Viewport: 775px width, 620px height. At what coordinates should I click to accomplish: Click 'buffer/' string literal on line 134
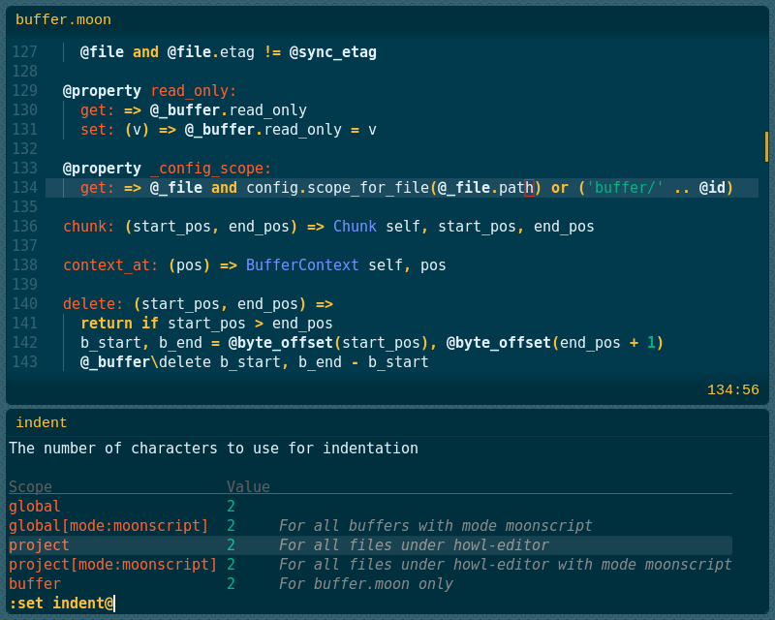click(x=625, y=188)
